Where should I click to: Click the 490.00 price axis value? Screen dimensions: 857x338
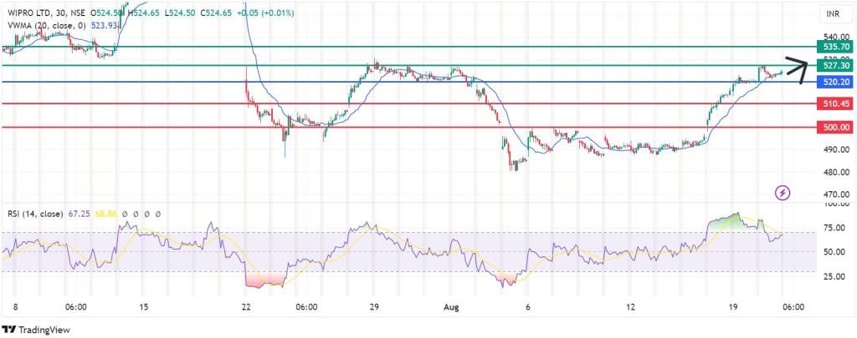pyautogui.click(x=837, y=149)
